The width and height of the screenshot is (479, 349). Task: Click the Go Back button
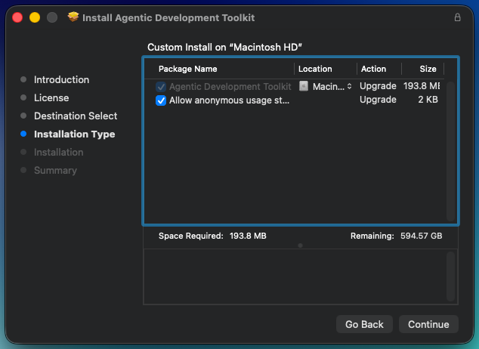(x=364, y=324)
